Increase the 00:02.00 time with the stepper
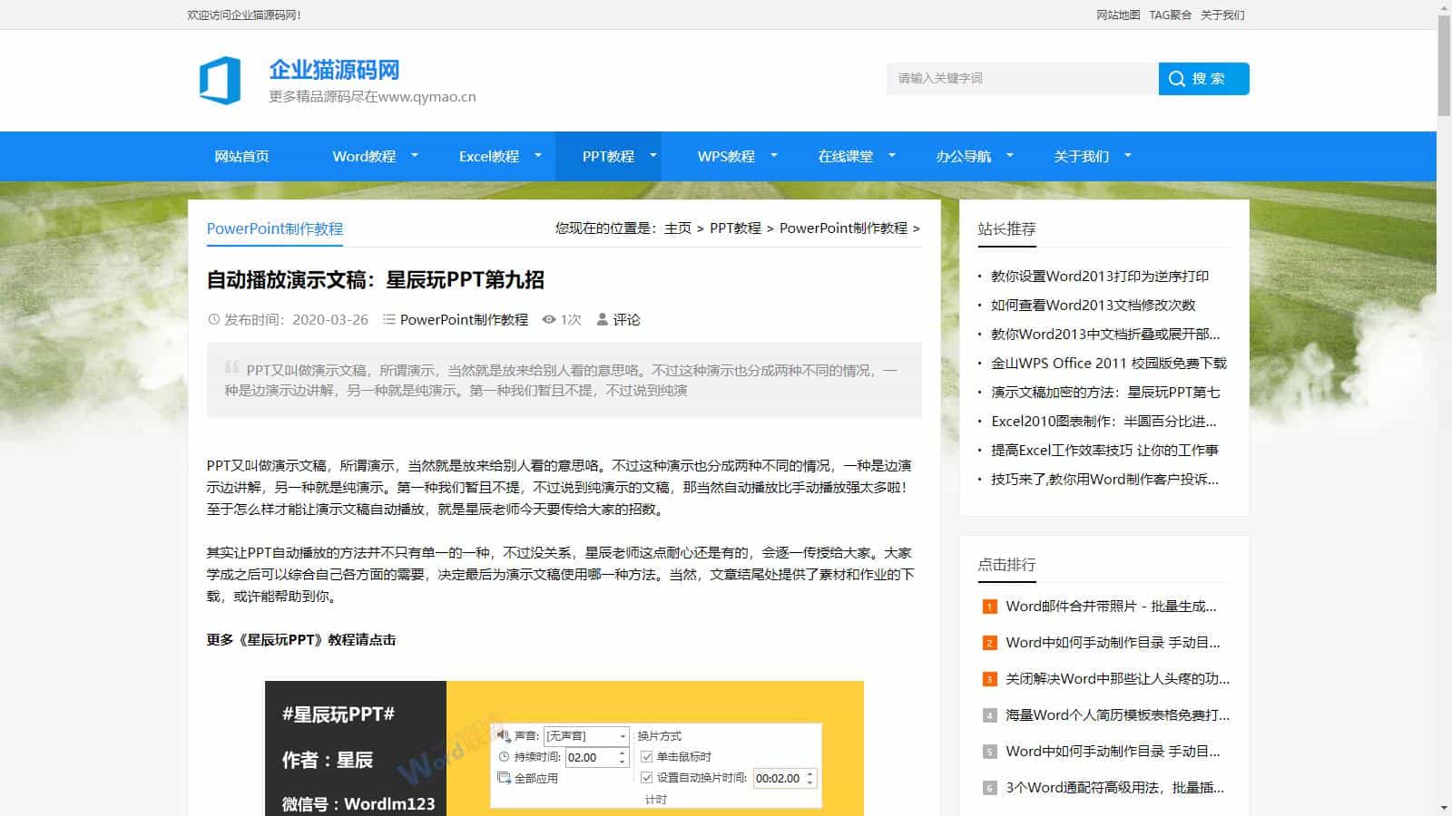The width and height of the screenshot is (1452, 816). (x=808, y=773)
